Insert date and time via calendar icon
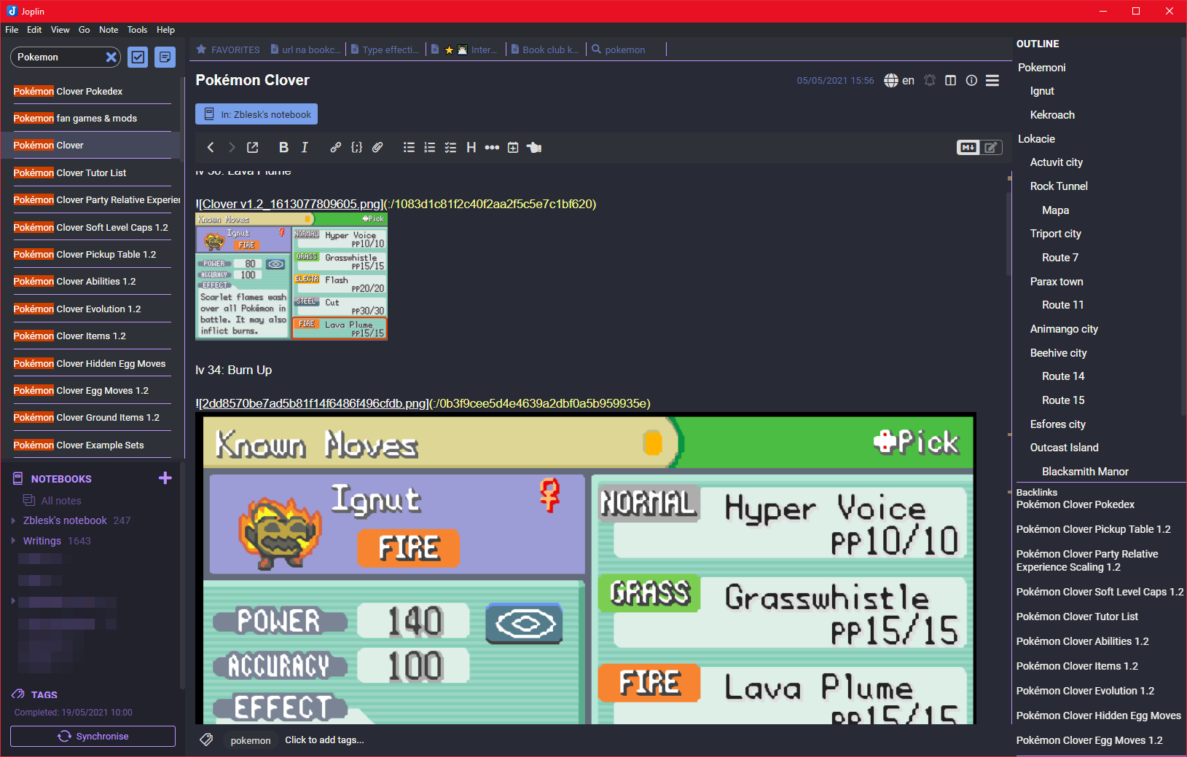 513,148
